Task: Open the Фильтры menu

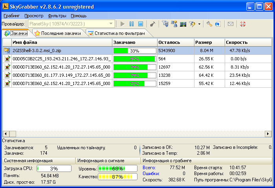Action: coord(57,16)
